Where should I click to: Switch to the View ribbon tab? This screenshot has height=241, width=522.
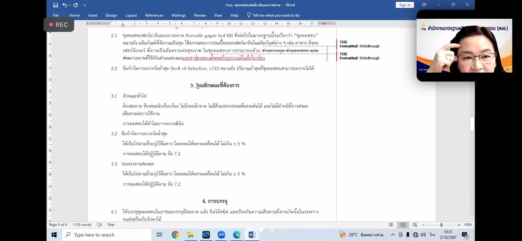click(218, 15)
